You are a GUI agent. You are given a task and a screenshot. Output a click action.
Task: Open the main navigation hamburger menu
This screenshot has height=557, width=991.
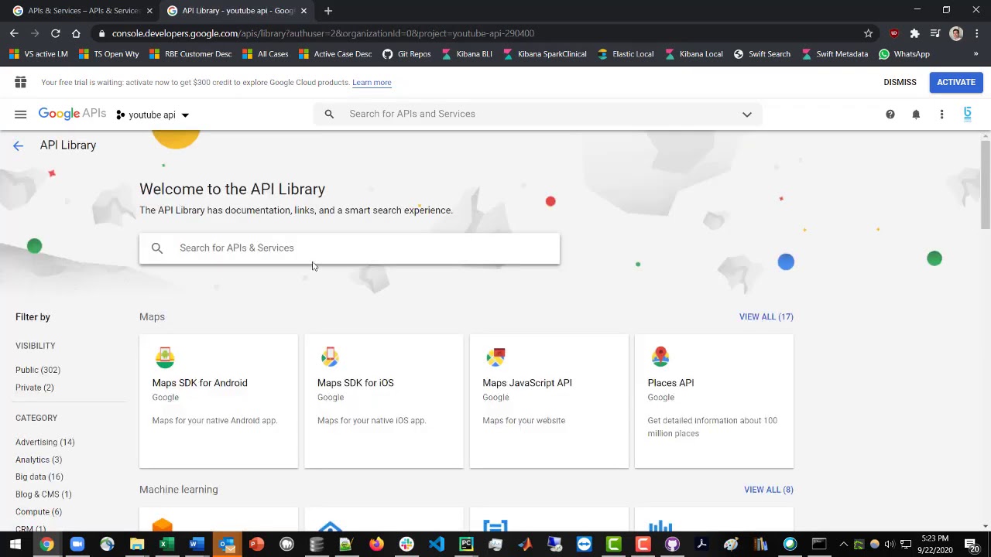click(x=21, y=114)
